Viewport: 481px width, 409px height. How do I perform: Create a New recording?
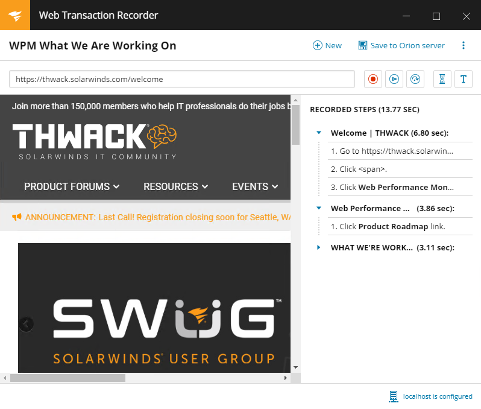327,45
